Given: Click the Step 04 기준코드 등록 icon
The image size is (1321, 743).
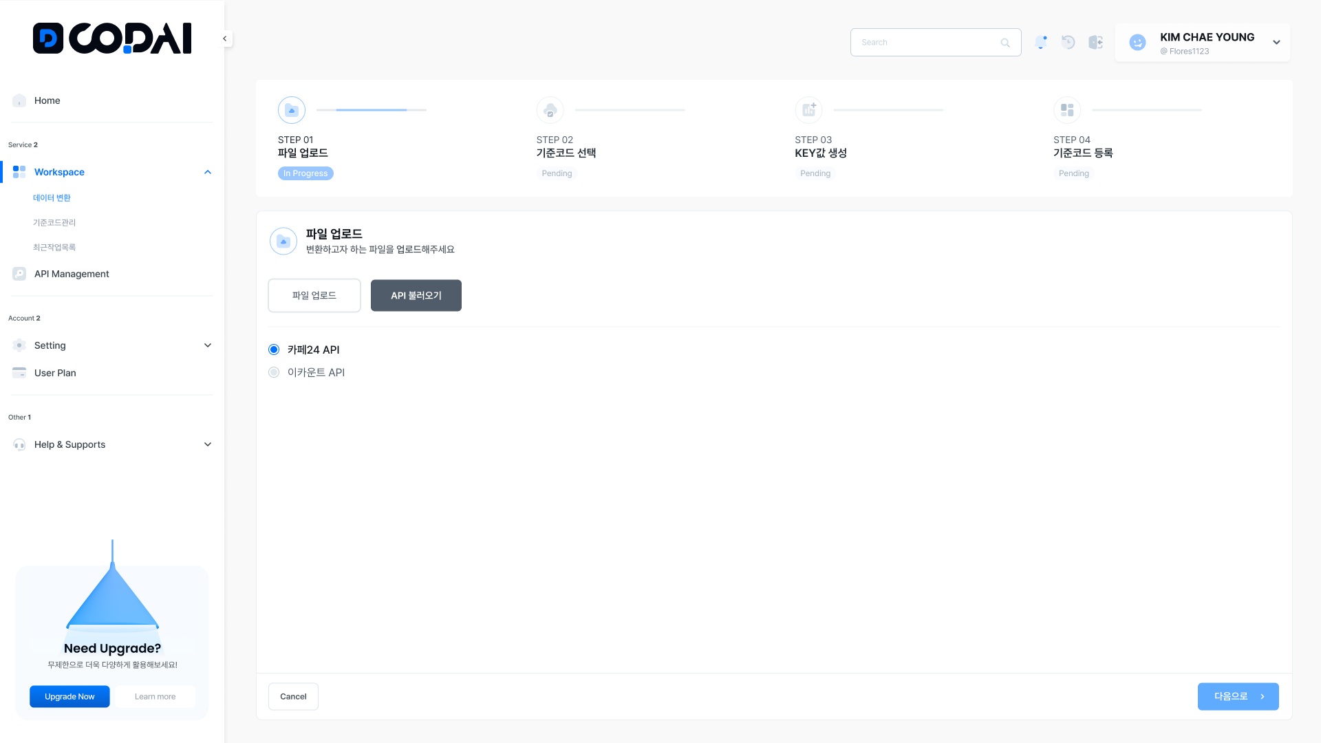Looking at the screenshot, I should [1067, 110].
